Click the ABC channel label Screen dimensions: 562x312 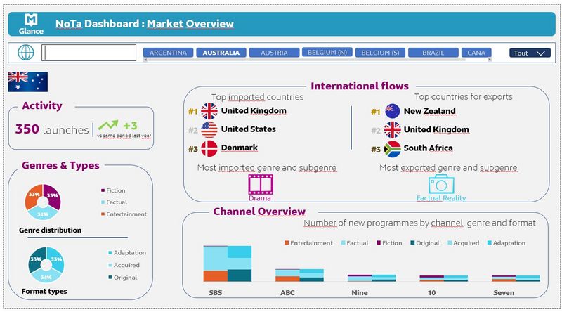[287, 292]
